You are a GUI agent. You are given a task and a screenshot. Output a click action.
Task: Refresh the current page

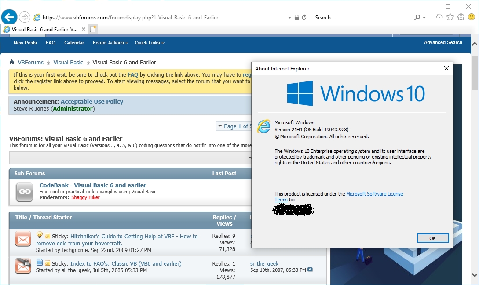[304, 17]
